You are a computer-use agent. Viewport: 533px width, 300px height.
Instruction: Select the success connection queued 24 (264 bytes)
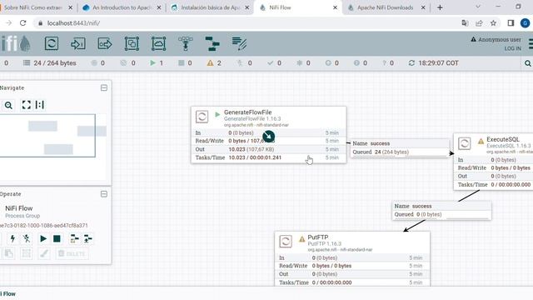[400, 148]
